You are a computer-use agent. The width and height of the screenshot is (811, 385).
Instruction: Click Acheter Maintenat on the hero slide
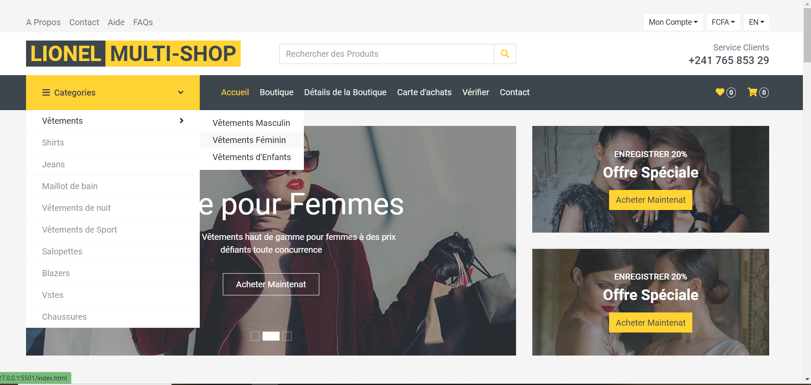click(271, 284)
